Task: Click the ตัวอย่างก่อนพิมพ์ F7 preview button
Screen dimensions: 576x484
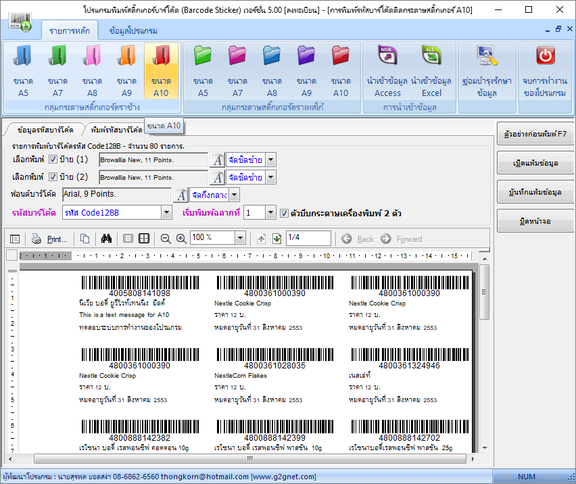Action: [x=535, y=134]
